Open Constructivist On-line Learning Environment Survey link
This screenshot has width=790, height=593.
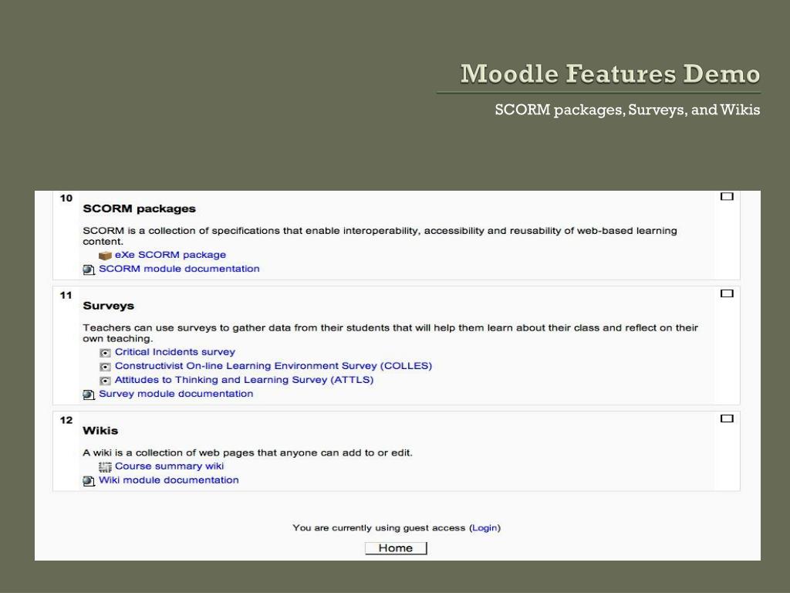click(273, 365)
